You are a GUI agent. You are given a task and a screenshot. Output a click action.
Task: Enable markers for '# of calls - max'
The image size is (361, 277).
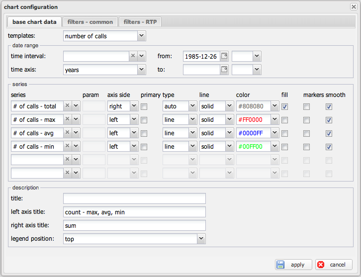(x=306, y=120)
